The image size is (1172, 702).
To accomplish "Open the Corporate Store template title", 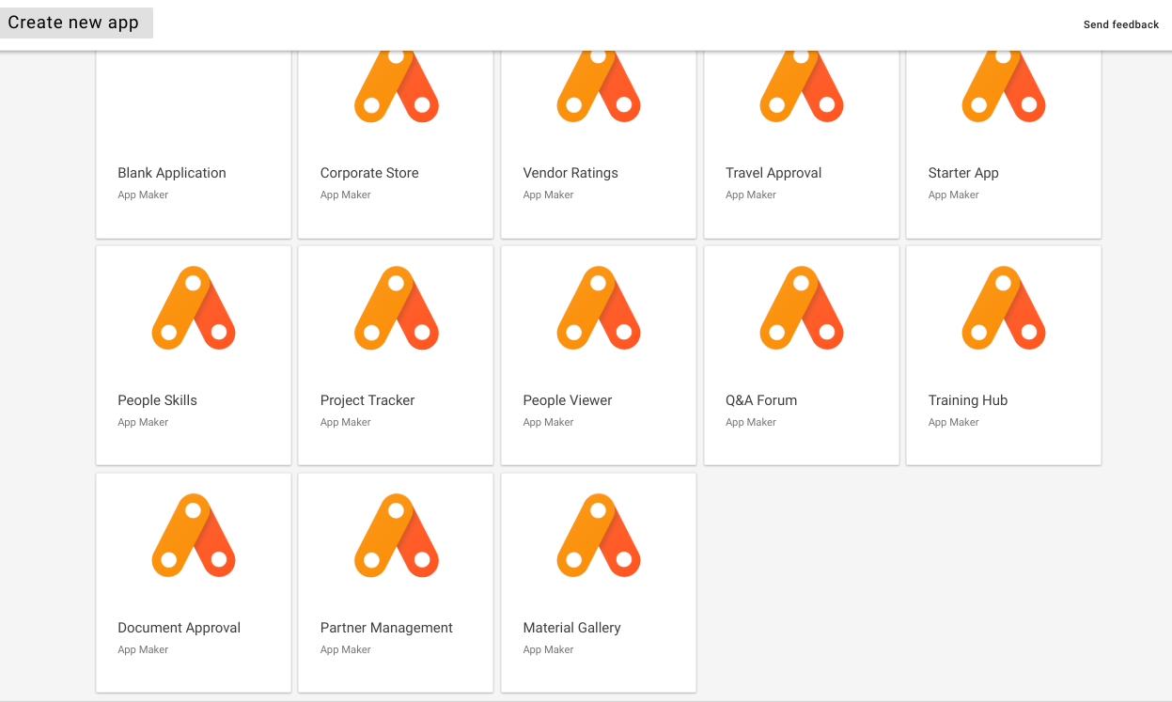I will (x=369, y=173).
